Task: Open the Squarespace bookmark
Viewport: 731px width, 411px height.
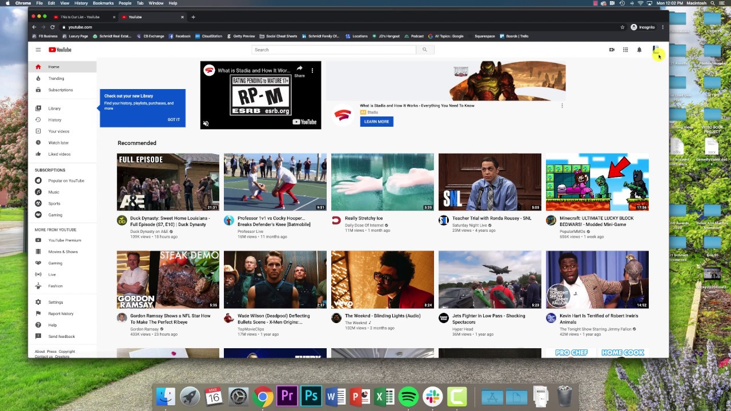Action: click(x=484, y=36)
